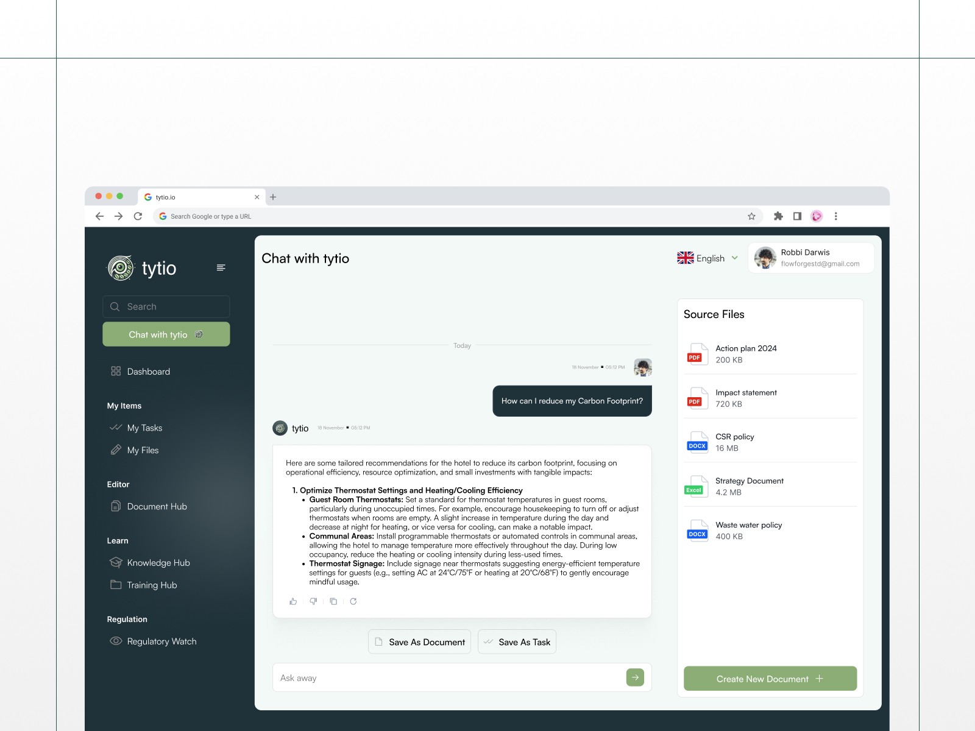Open Robbi Darwis profile card

(x=811, y=258)
